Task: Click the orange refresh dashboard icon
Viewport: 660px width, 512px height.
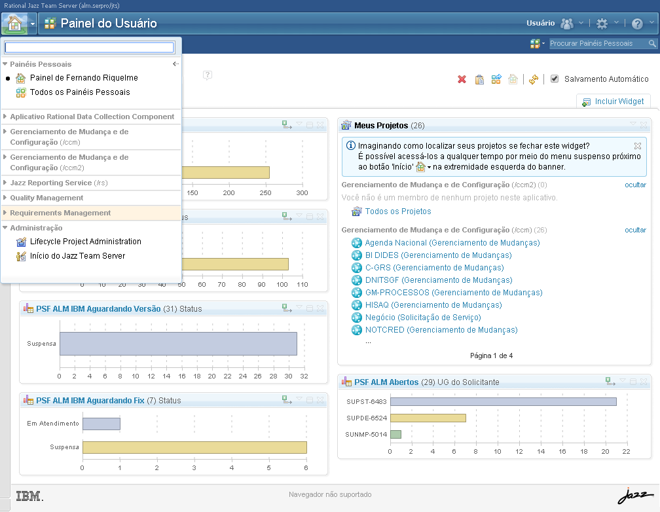Action: tap(533, 79)
